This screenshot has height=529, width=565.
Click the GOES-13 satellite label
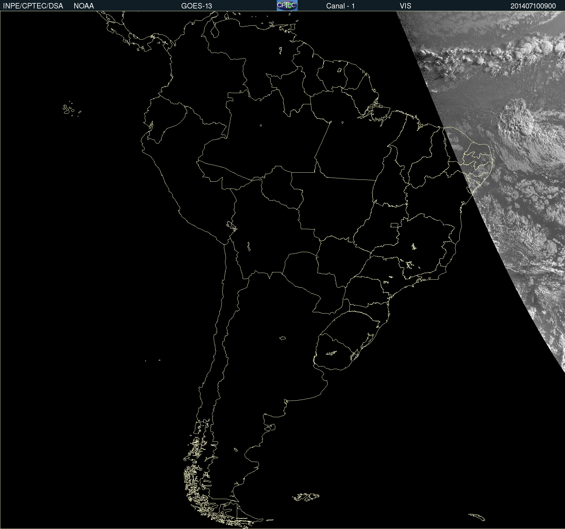[197, 6]
